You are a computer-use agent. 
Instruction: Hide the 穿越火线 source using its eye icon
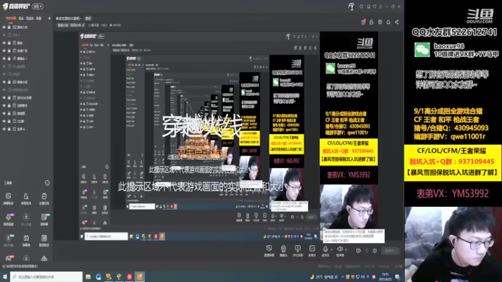[4, 82]
